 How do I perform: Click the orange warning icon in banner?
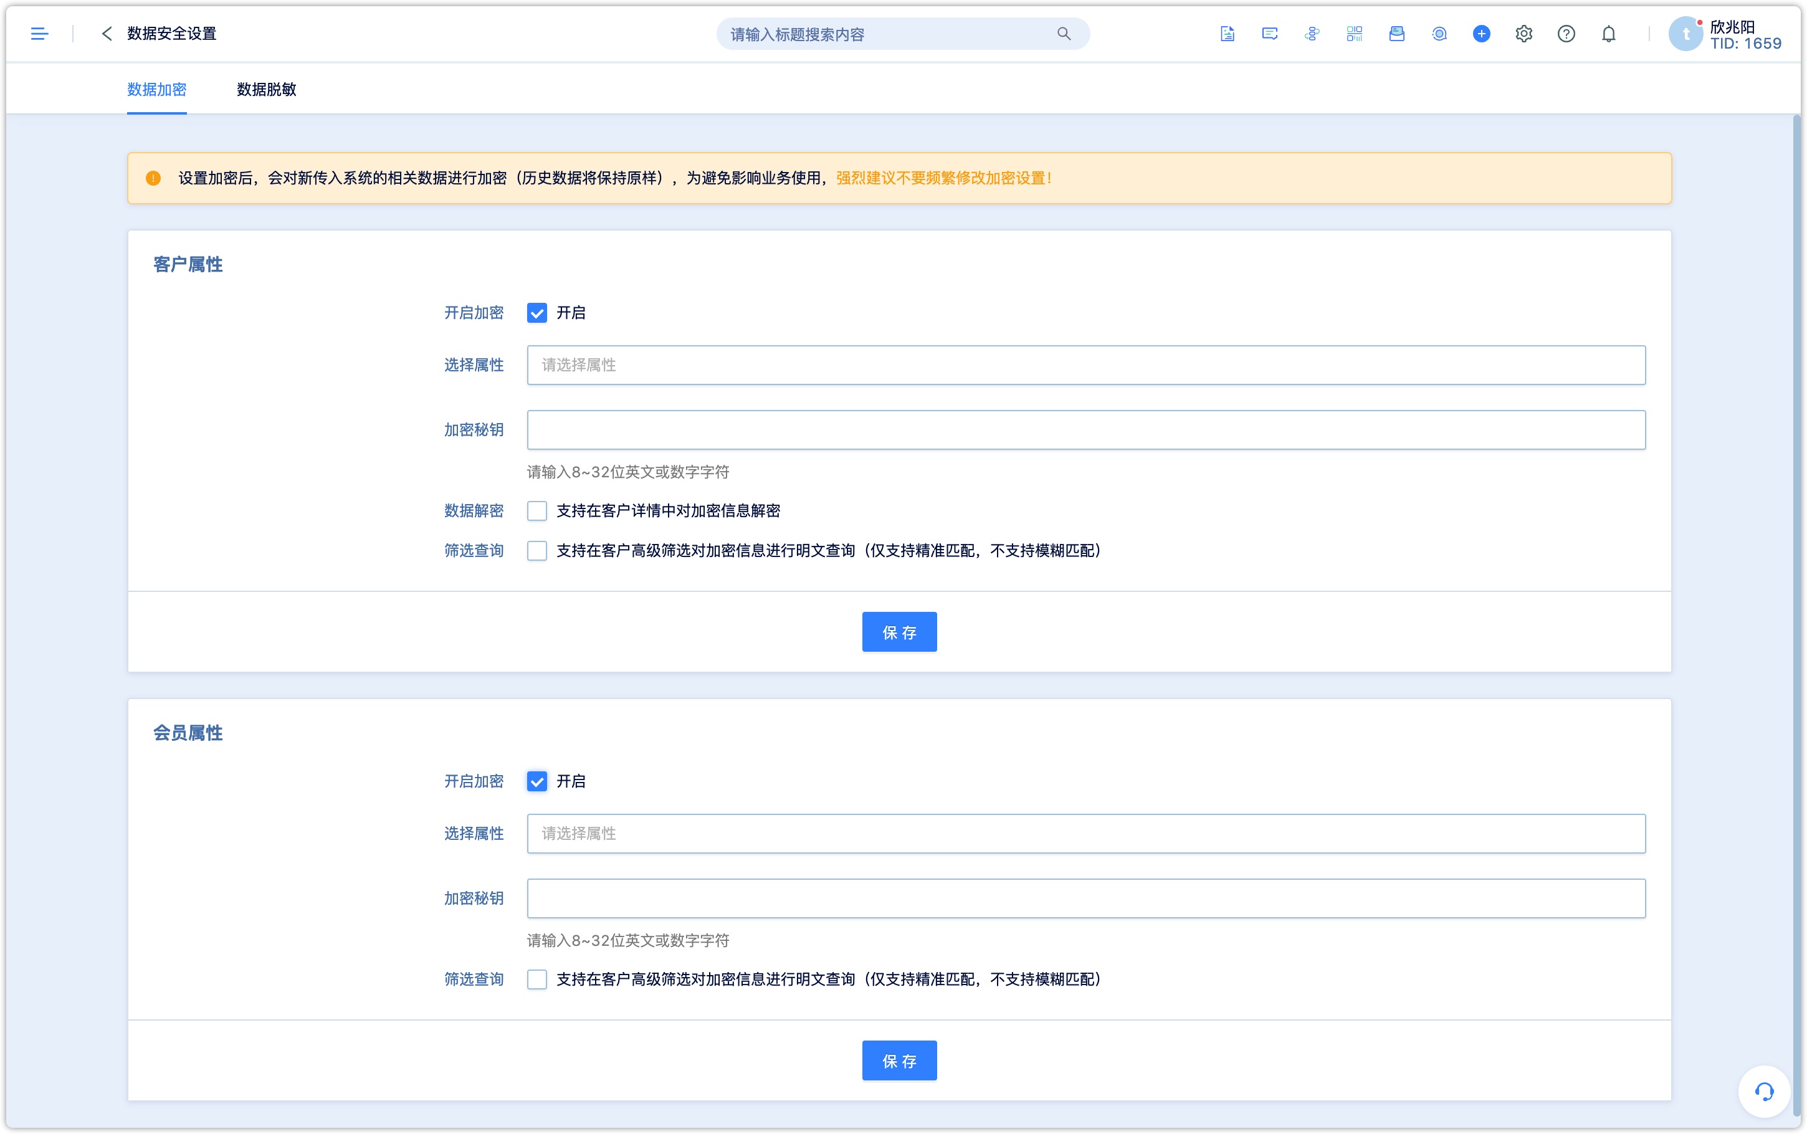[153, 178]
